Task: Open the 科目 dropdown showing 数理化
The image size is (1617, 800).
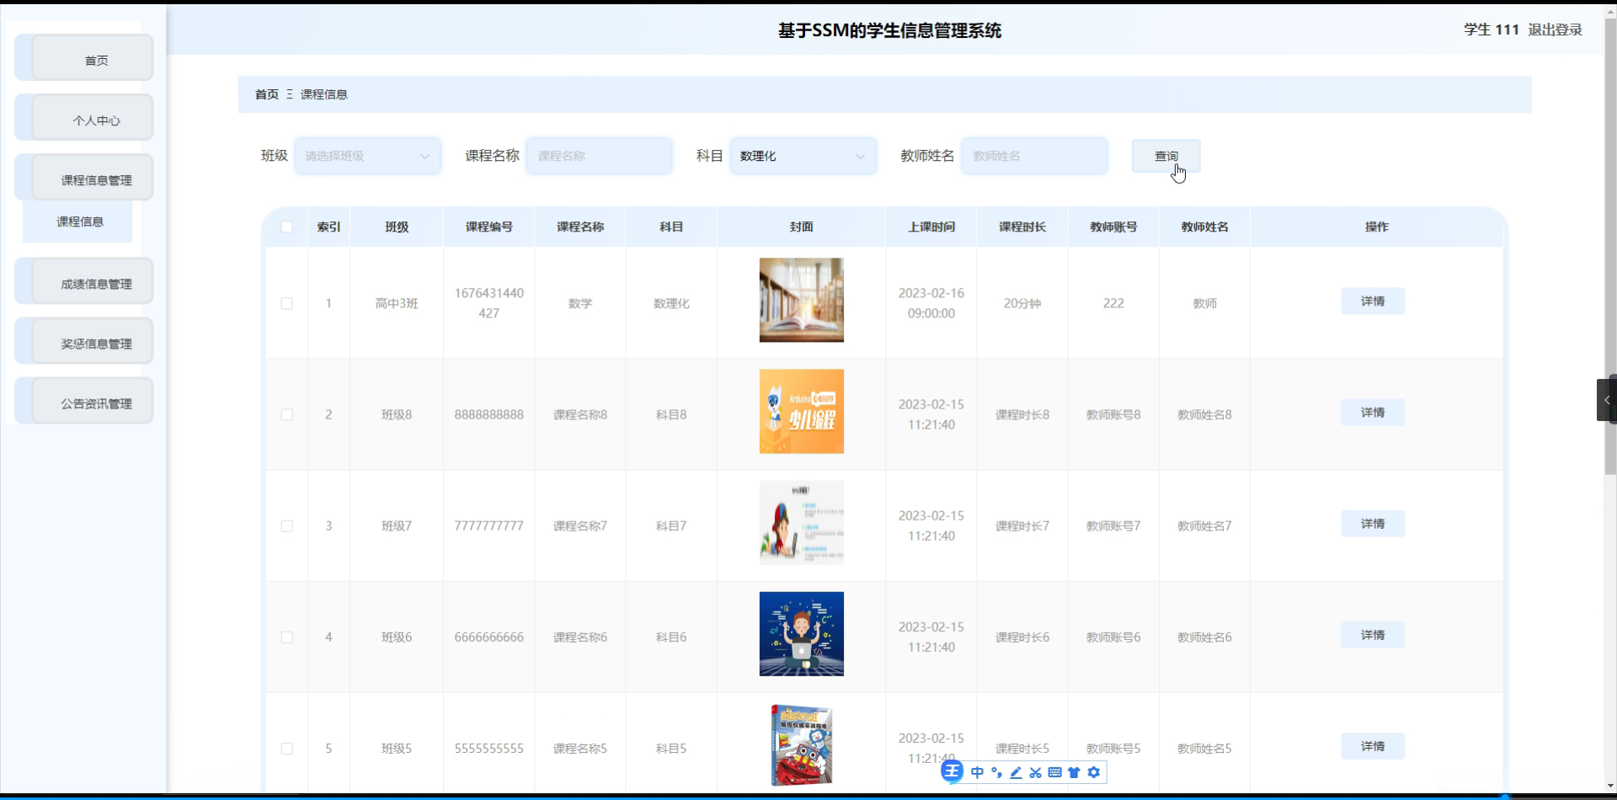Action: click(x=803, y=156)
